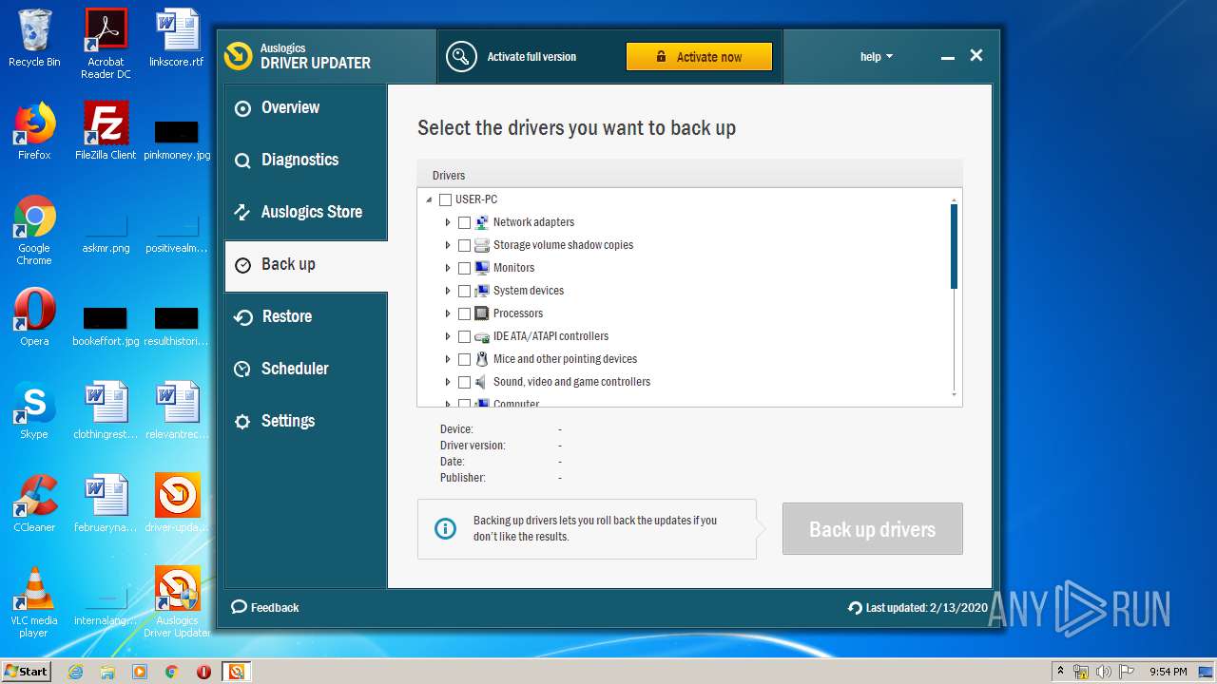Check Sound, video and game controllers checkbox
Screen dimensions: 1217x684
(x=464, y=382)
